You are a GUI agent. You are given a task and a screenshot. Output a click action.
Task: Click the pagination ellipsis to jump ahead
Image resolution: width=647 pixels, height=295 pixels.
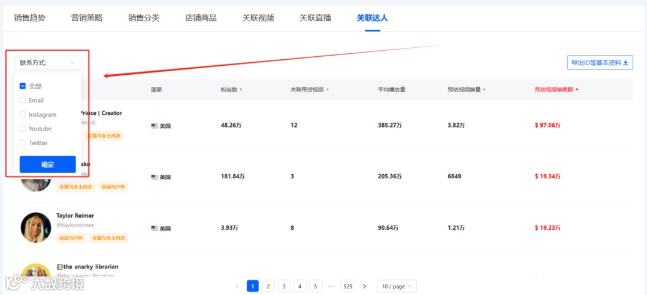pos(331,286)
